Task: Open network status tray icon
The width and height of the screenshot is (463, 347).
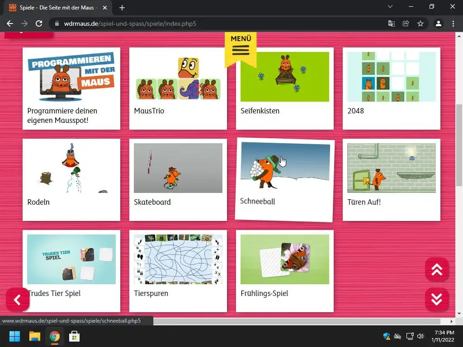Action: coord(410,336)
